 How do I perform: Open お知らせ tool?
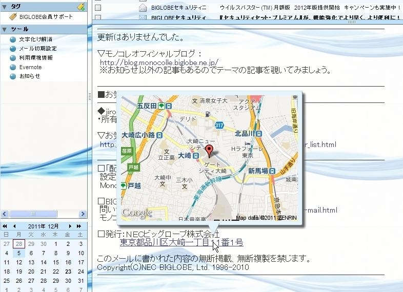click(30, 76)
